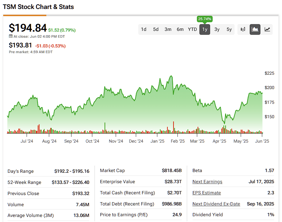Select the line chart type icon
This screenshot has width=282, height=222.
[x=267, y=29]
